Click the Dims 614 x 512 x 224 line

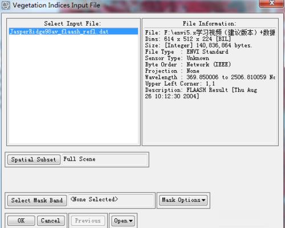pyautogui.click(x=188, y=39)
